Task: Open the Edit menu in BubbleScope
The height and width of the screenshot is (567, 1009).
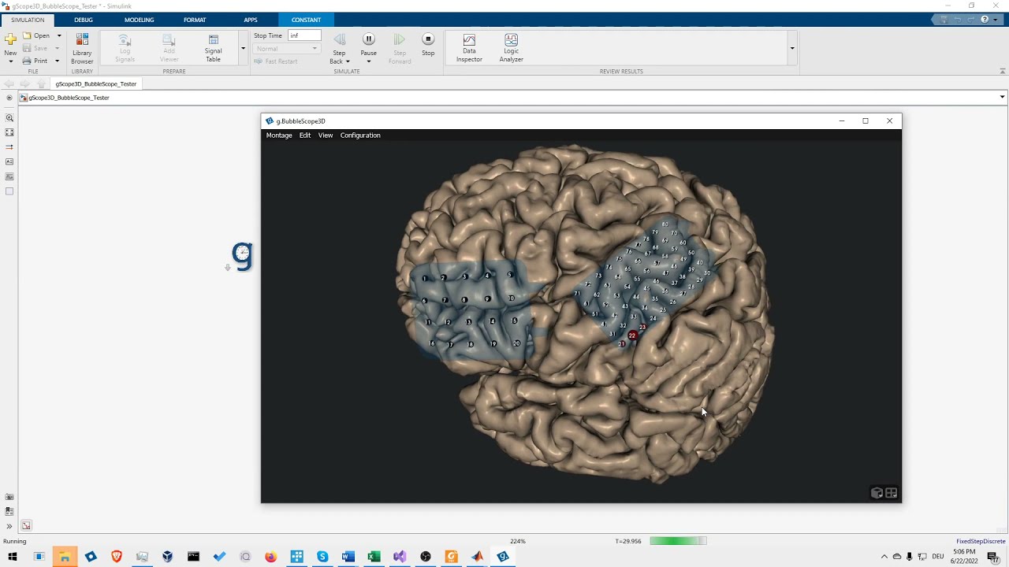Action: (305, 135)
